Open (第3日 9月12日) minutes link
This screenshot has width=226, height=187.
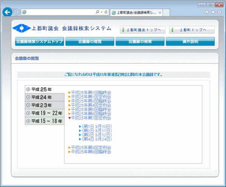[x=97, y=135]
